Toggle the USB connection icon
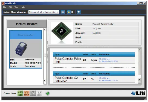 pyautogui.click(x=20, y=93)
